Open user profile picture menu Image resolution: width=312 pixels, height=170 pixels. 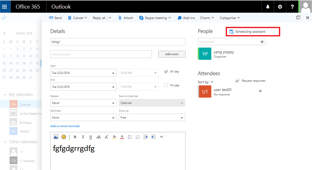click(305, 7)
